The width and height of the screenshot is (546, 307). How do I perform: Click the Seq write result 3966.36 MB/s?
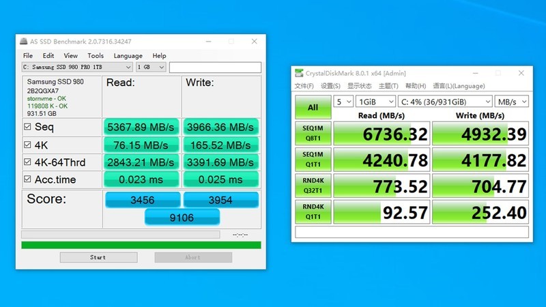click(220, 127)
